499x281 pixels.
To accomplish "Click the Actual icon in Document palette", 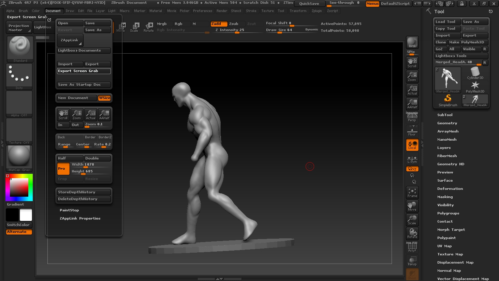I will 91,114.
